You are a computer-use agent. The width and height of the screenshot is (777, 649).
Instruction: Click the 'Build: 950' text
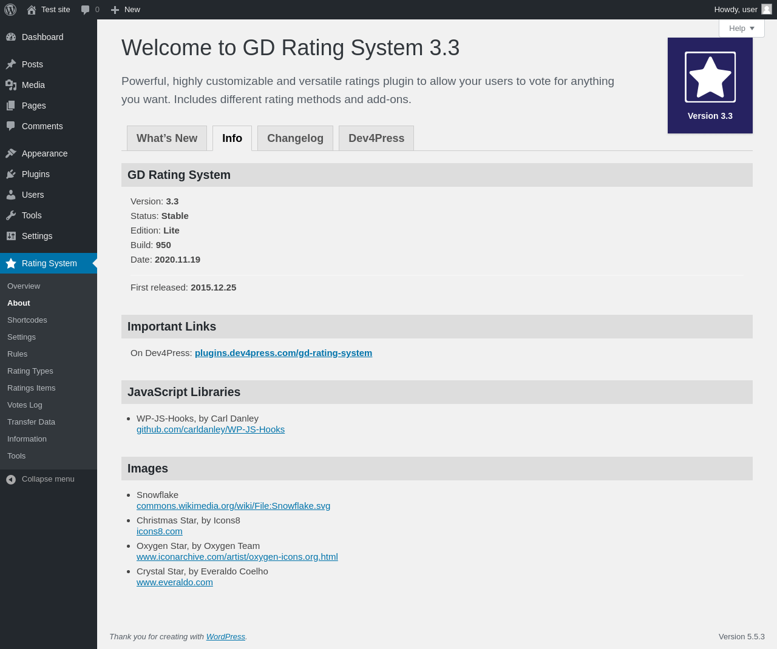coord(151,245)
